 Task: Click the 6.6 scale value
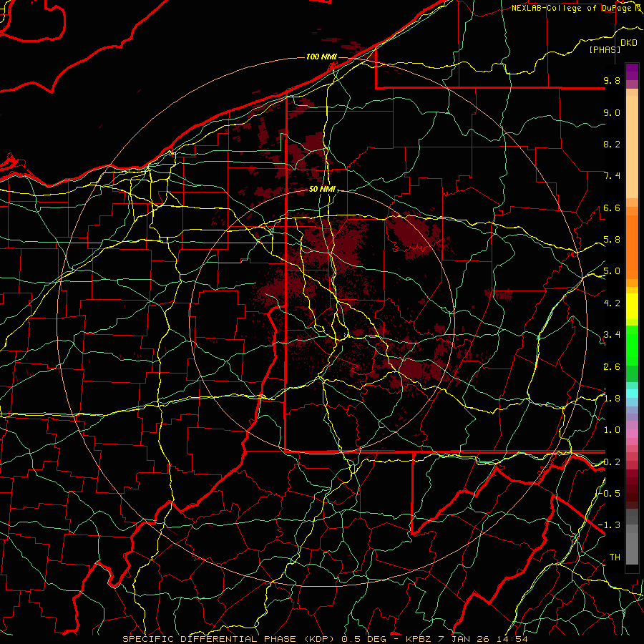[x=612, y=208]
